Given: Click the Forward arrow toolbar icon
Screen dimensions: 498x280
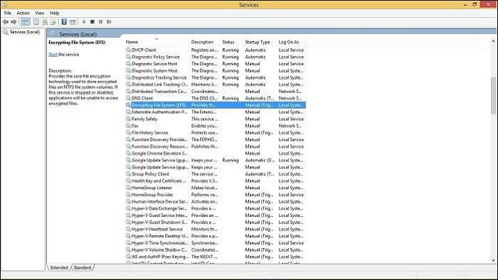Looking at the screenshot, I should (14, 22).
